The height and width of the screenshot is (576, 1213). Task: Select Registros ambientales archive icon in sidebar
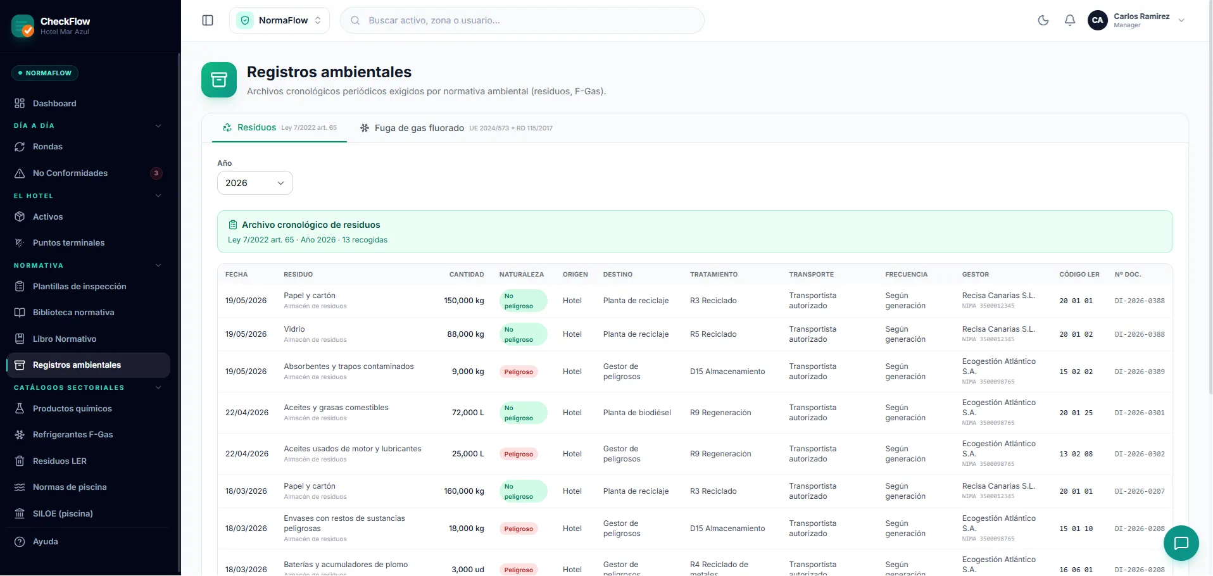coord(20,365)
